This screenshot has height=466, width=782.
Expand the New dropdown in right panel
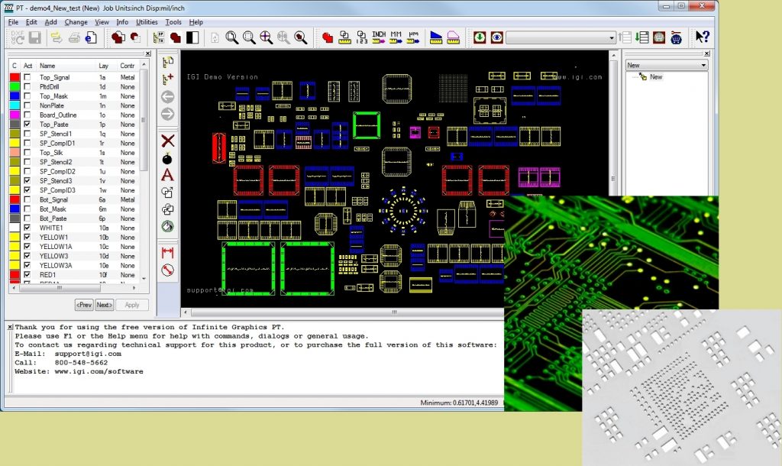703,66
